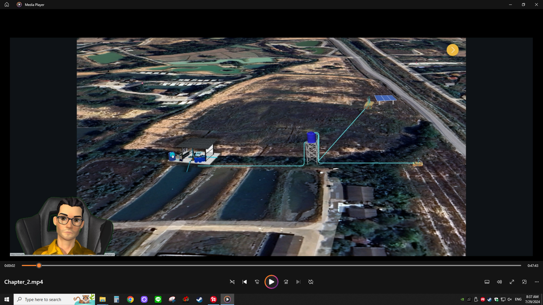Click the video playback seek bar
Viewport: 543px width, 305px height.
click(x=271, y=265)
